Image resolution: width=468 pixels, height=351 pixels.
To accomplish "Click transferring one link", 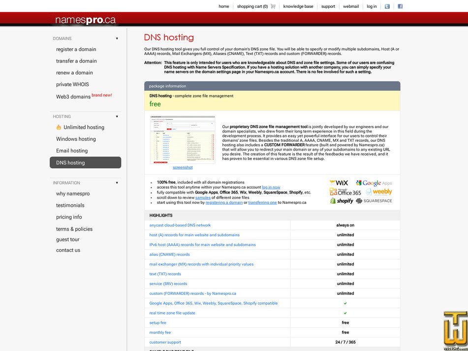I will coord(262,202).
